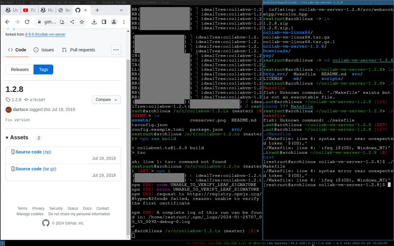The image size is (394, 246).
Task: Open the 6-9-6-9/collab-vm-server fork source link
Action: (x=45, y=34)
